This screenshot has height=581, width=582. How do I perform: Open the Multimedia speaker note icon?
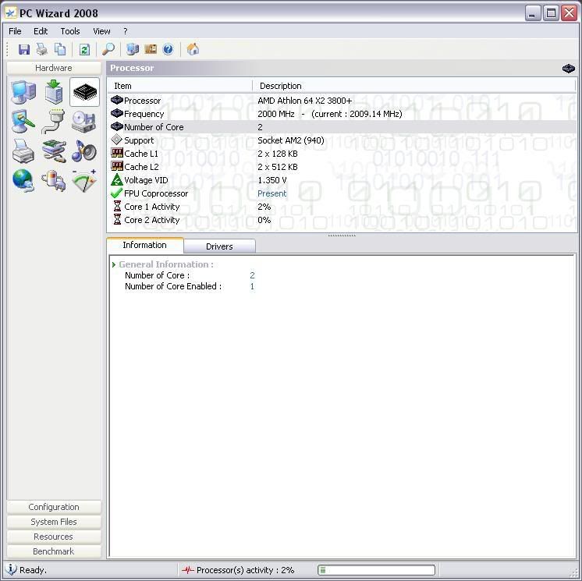pyautogui.click(x=84, y=151)
